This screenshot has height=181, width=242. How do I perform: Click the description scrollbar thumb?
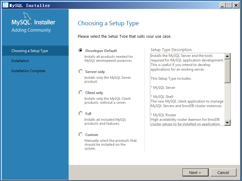point(227,71)
